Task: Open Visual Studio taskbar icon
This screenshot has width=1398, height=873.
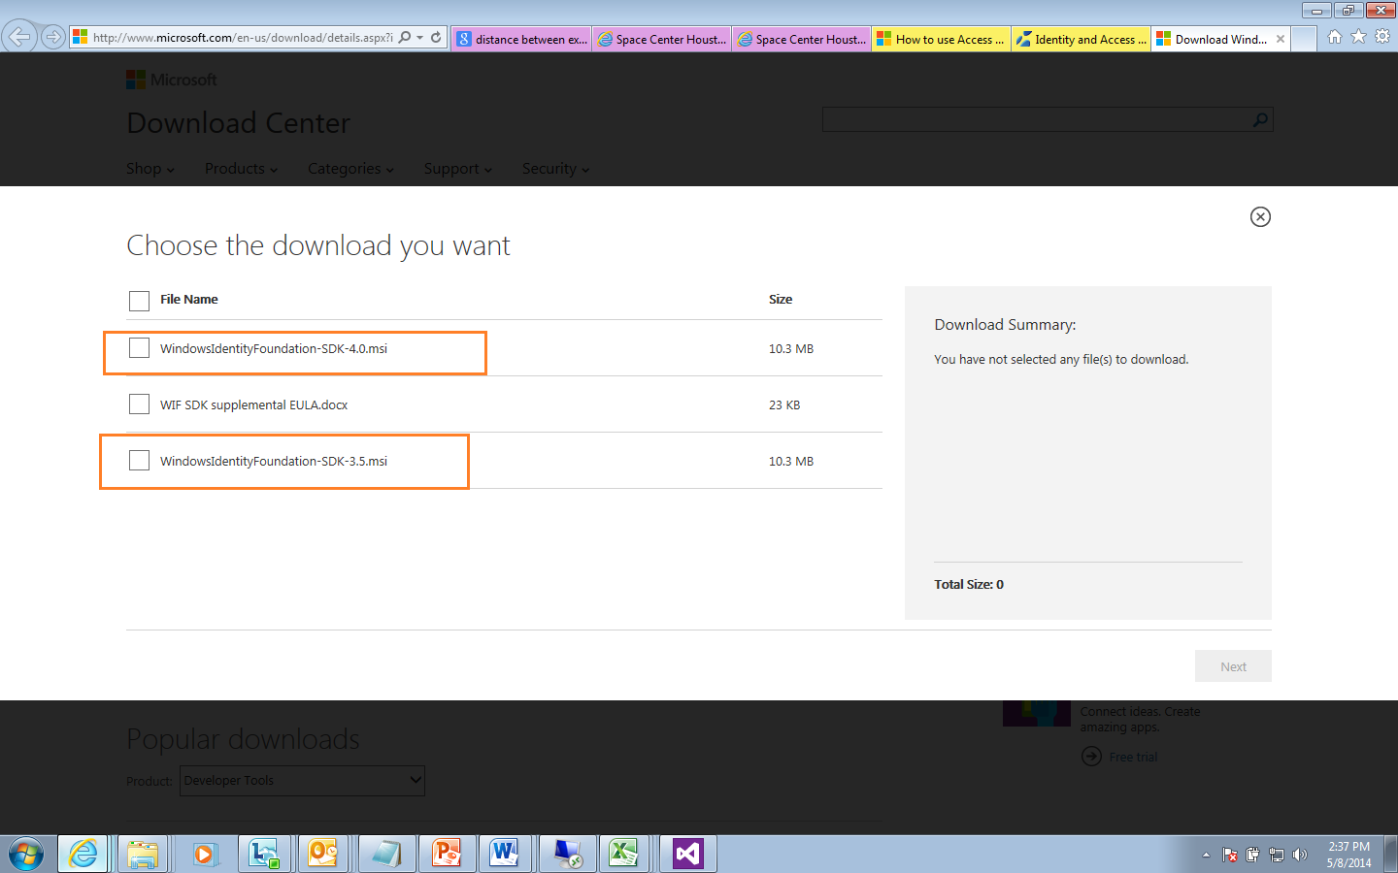Action: 687,854
